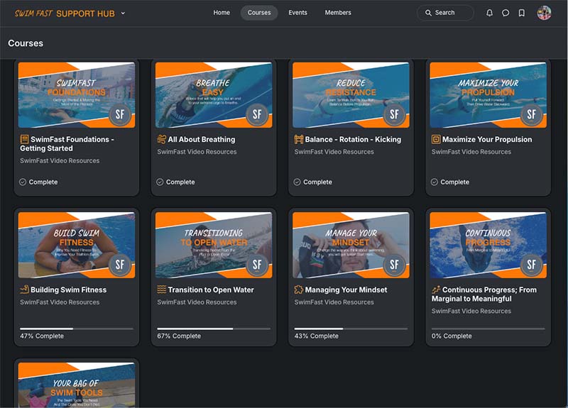Click SF badge on Build Swim Fitness thumbnail

point(120,265)
